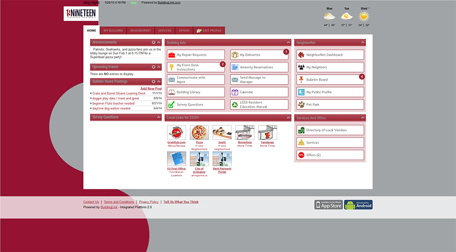Click Send Message to Manager envelope icon
The width and height of the screenshot is (456, 252).
(x=235, y=80)
